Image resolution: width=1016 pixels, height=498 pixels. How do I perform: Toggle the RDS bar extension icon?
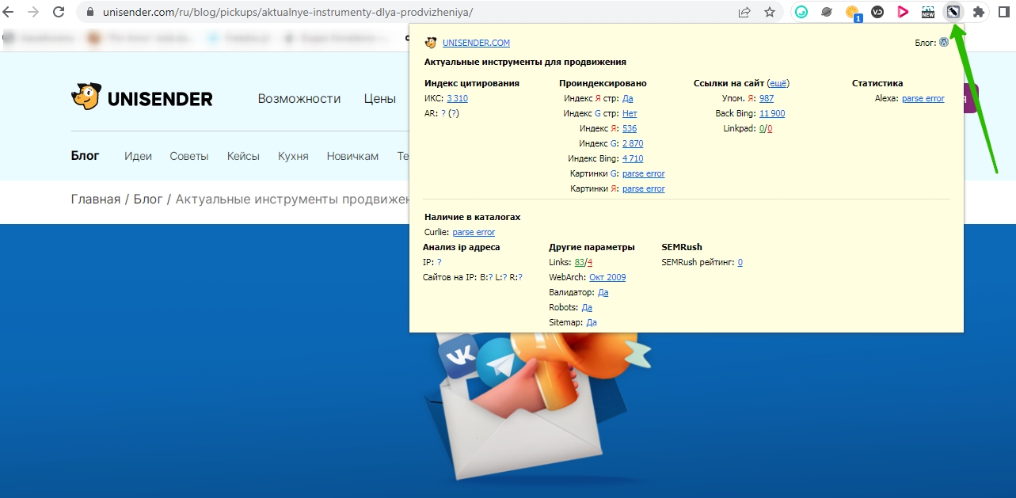coord(953,12)
